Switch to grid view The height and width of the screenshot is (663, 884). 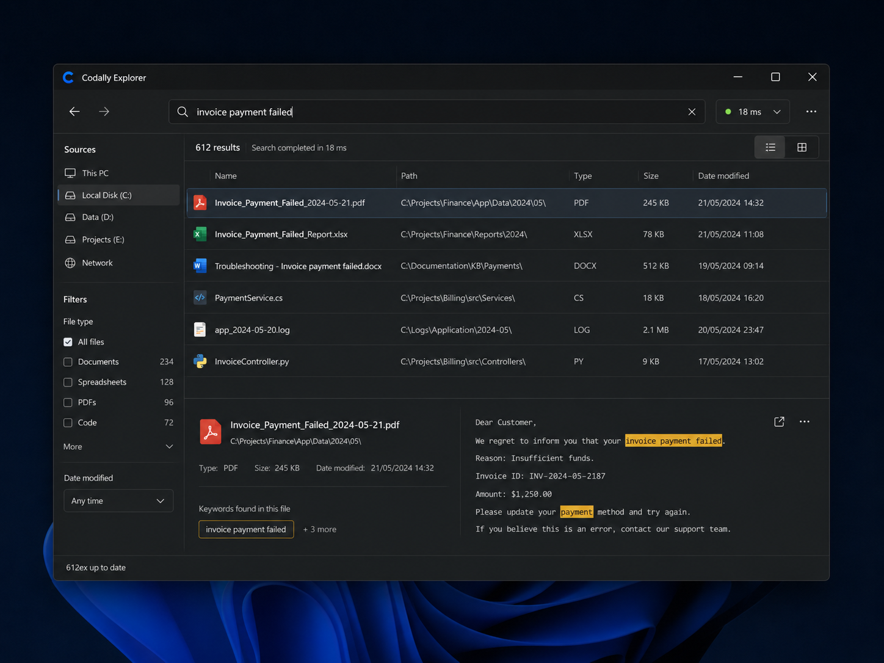pyautogui.click(x=802, y=147)
